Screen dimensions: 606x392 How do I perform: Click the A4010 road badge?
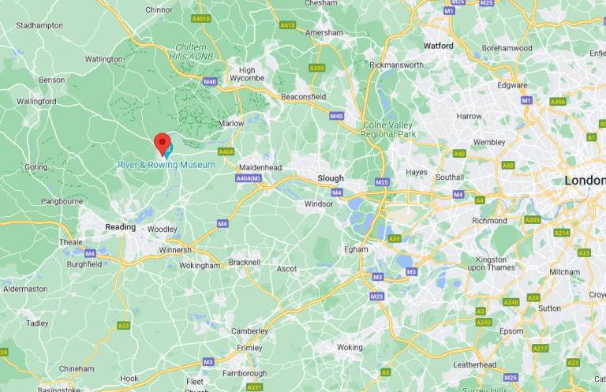201,19
